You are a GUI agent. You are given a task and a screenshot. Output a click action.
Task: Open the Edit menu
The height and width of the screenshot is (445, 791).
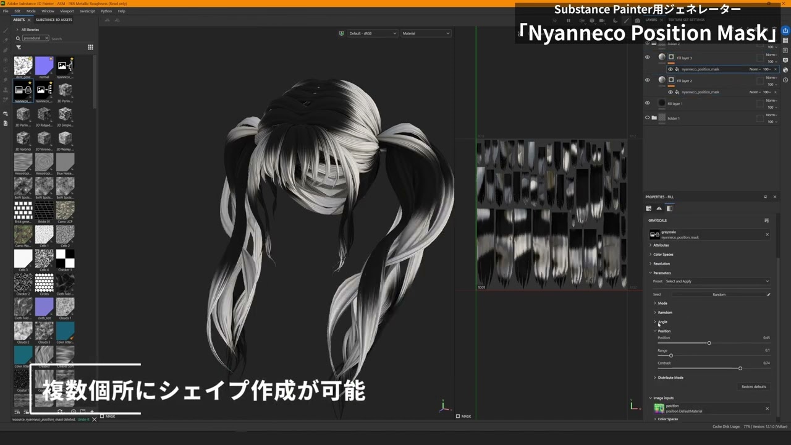pos(17,11)
